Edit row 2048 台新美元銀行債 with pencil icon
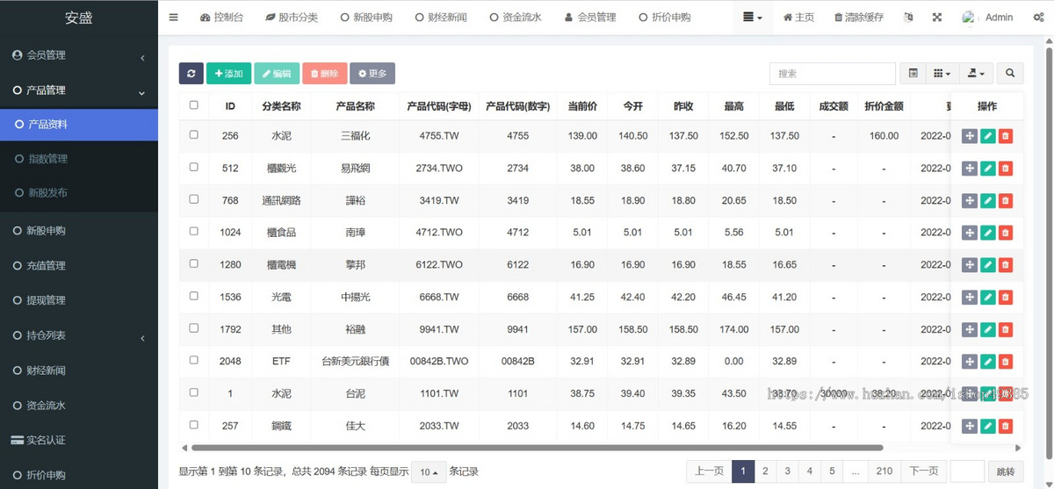Image resolution: width=1054 pixels, height=489 pixels. click(987, 361)
